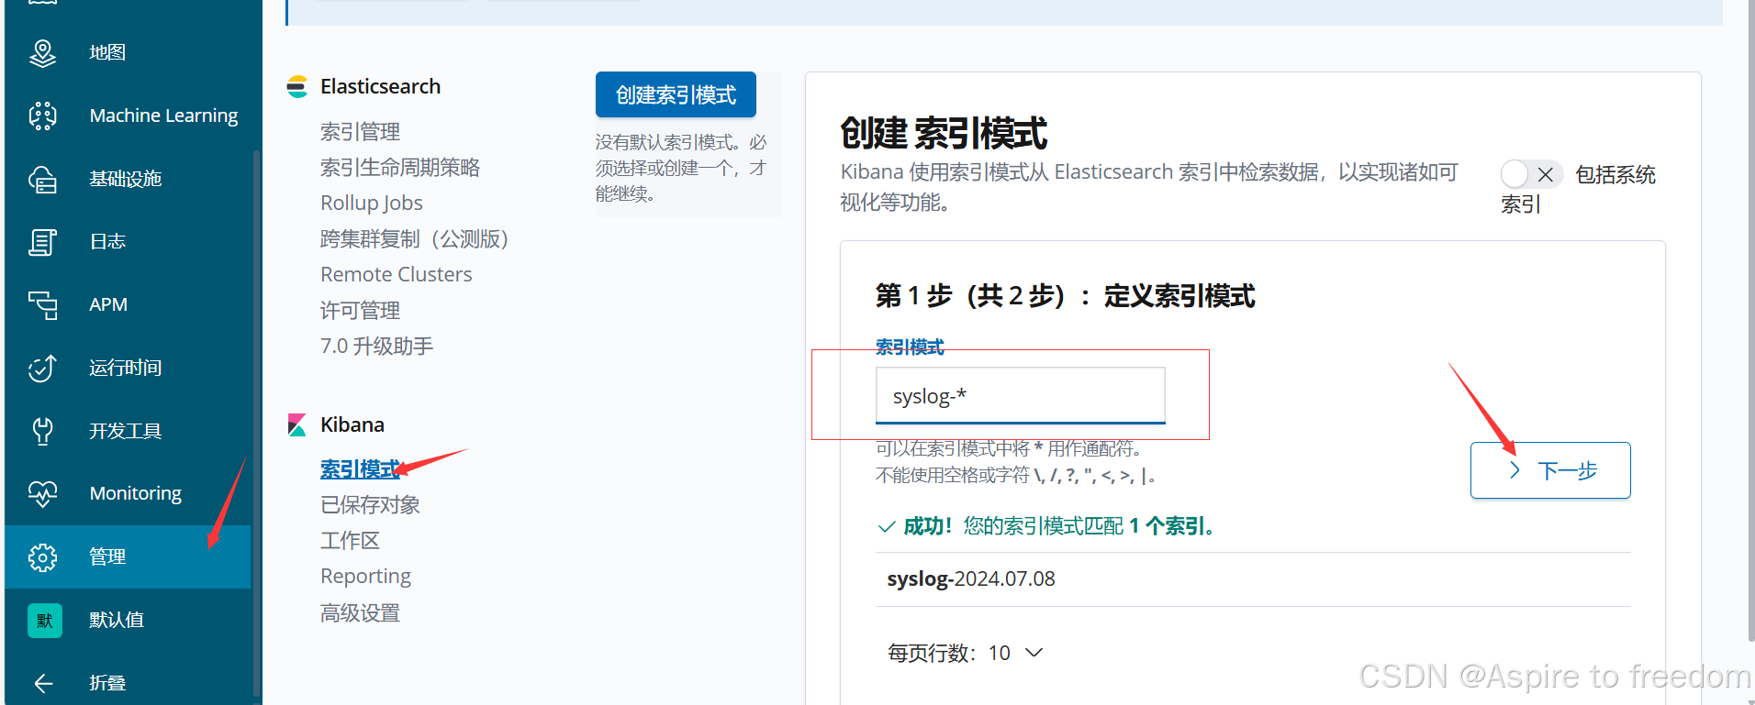Click the Logs (日志) icon
Screen dimensions: 1755x705
42,242
